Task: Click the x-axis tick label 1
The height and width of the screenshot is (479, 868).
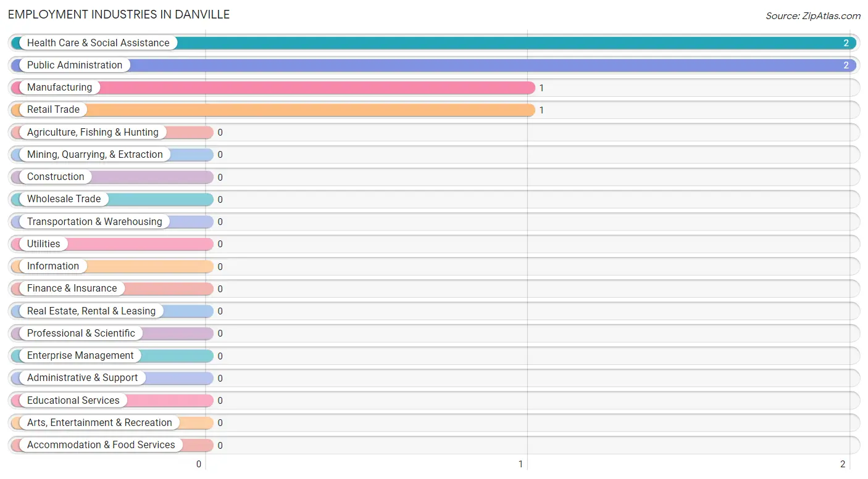Action: (520, 464)
